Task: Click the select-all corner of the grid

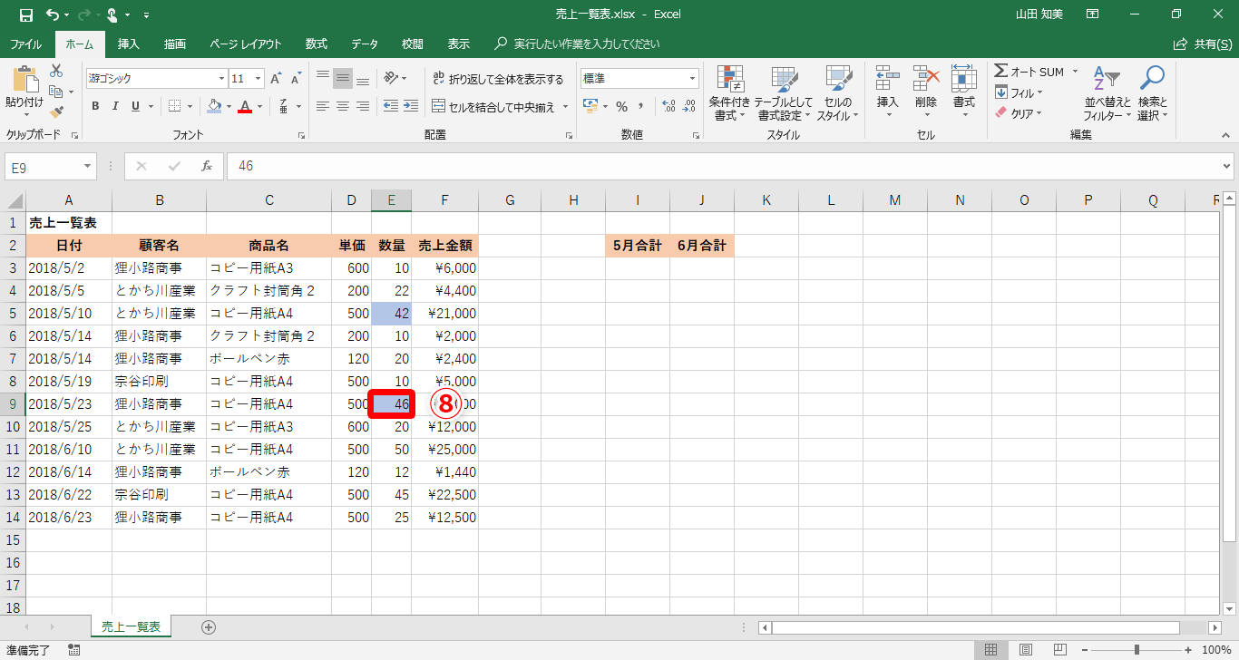Action: [x=13, y=200]
